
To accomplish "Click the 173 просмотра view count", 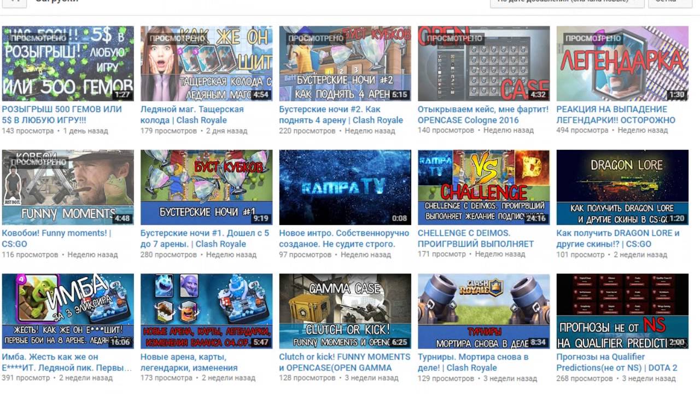I will [167, 378].
